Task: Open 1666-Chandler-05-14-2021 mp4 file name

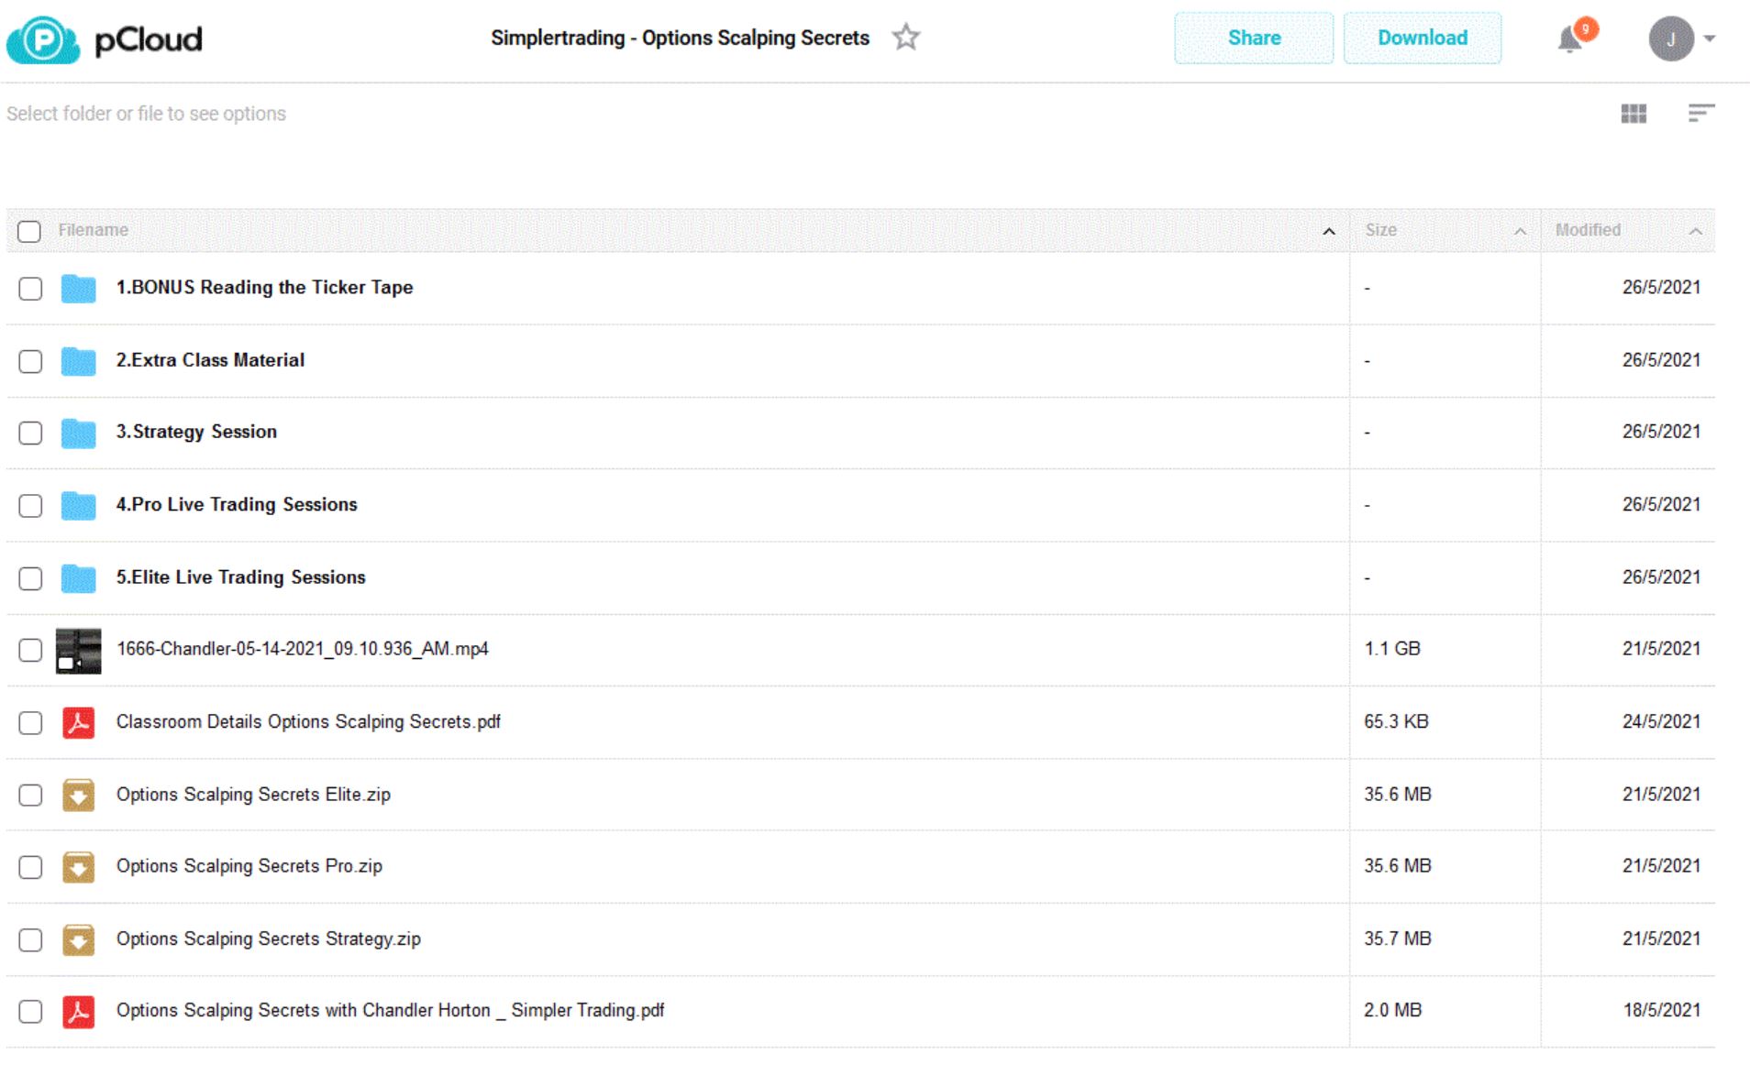Action: [303, 649]
